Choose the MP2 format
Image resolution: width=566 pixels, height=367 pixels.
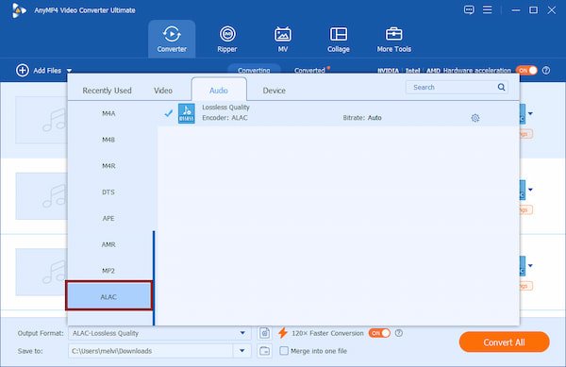click(x=108, y=271)
